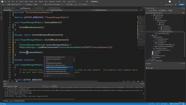
Task: Collapse the StartupModule function at line 8
Action: point(14,22)
